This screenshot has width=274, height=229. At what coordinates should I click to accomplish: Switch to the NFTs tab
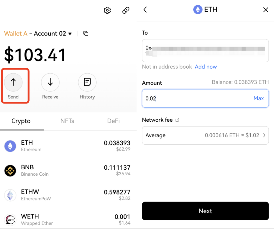(67, 121)
